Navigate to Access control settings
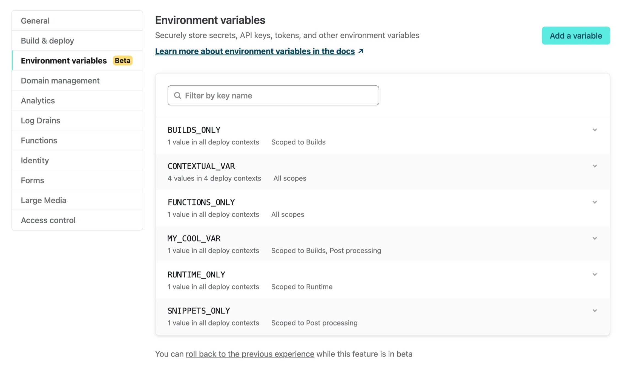The width and height of the screenshot is (623, 371). tap(48, 220)
